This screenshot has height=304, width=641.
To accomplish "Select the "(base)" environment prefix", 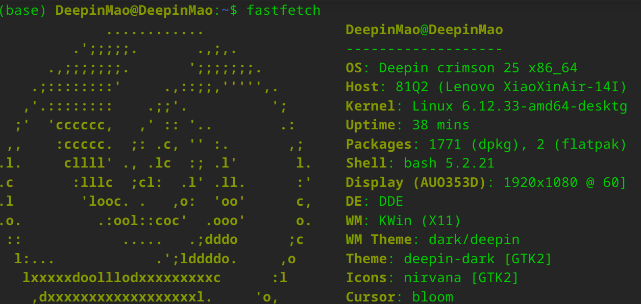I will (23, 10).
